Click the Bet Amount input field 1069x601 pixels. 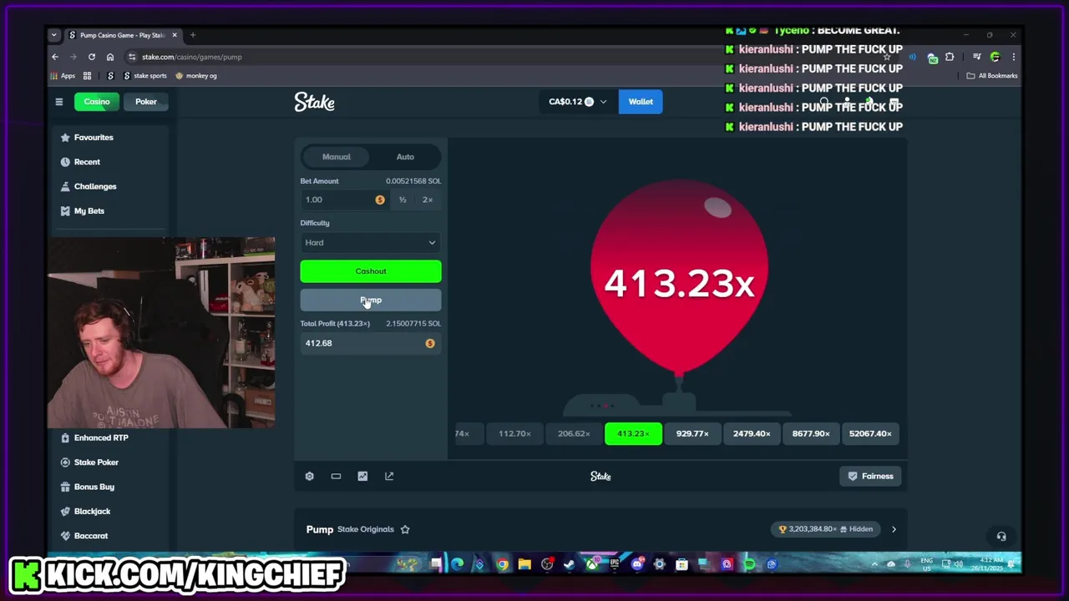345,199
